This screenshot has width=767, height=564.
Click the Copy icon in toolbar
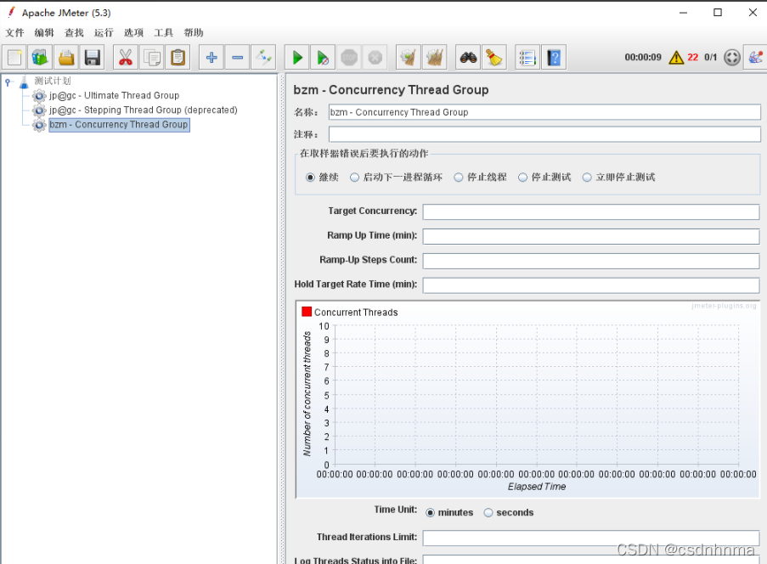point(152,58)
